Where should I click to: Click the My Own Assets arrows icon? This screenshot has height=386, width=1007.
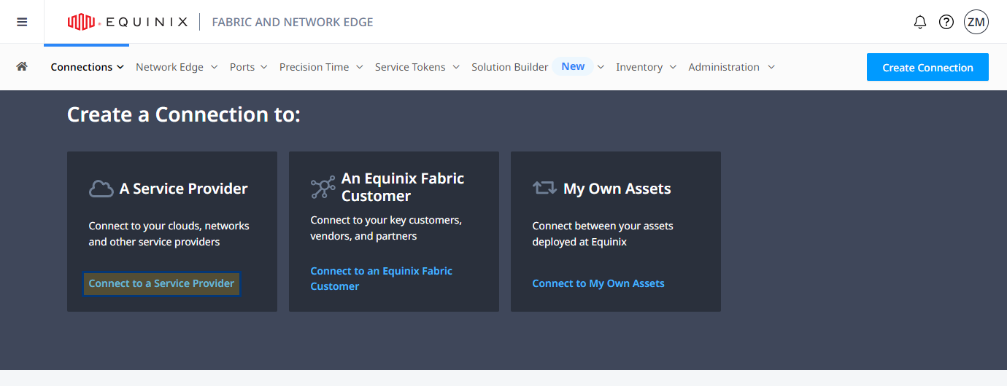coord(544,188)
